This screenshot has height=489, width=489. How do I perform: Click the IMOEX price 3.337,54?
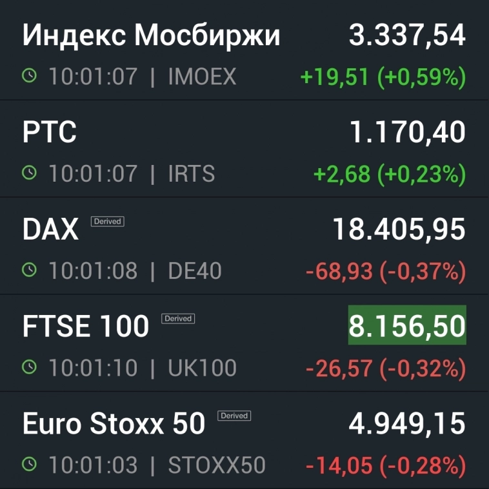(x=407, y=35)
